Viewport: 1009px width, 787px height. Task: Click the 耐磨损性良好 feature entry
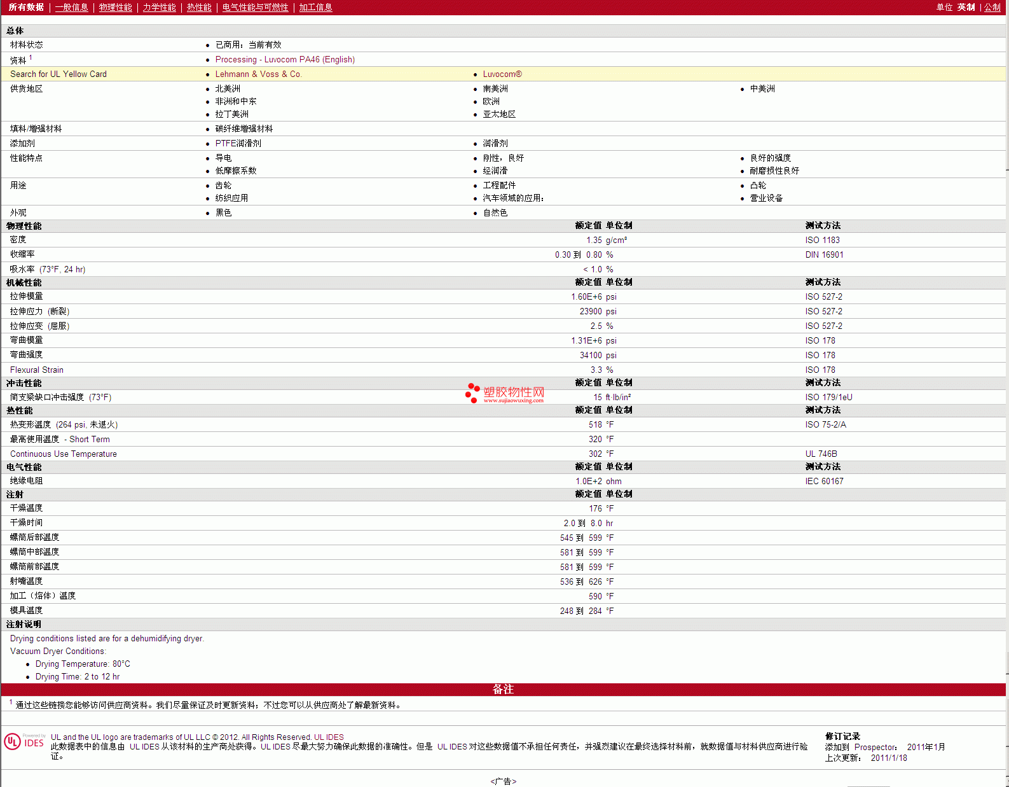774,171
